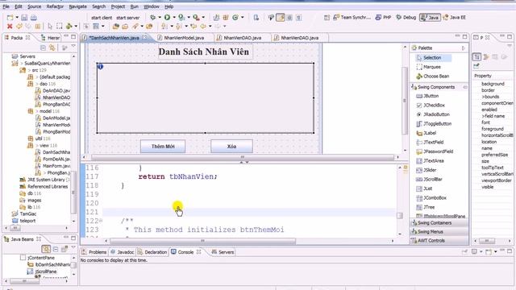Viewport: 516px width, 290px height.
Task: Open the Run button dropdown arrow
Action: tap(174, 17)
